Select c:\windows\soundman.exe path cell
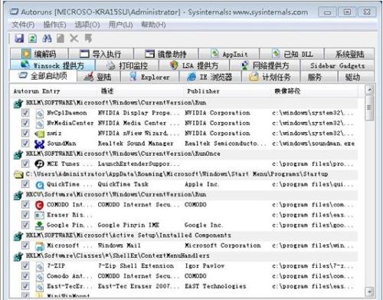 coord(313,143)
